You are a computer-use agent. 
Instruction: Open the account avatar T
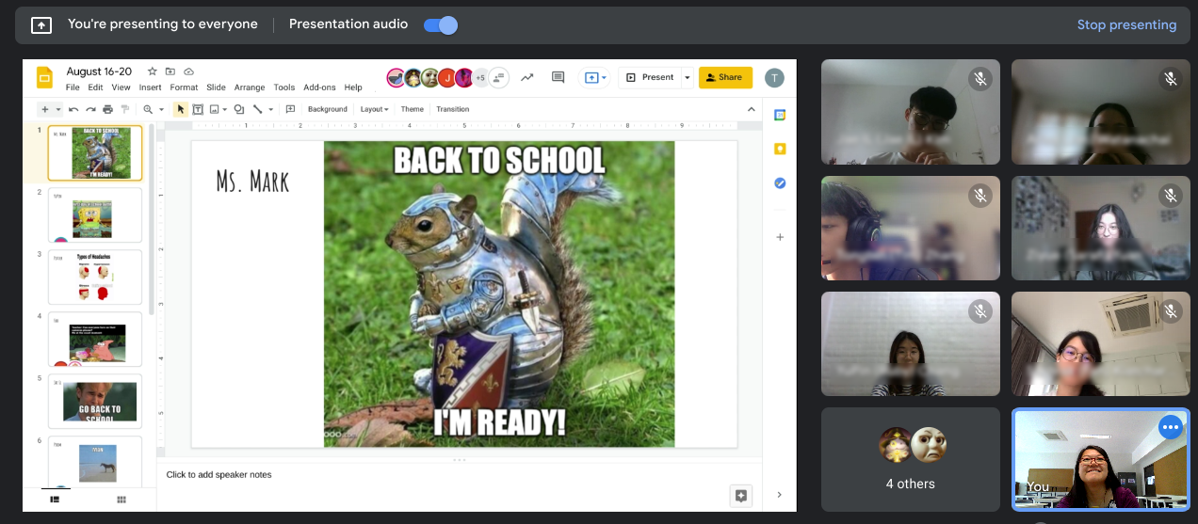point(774,77)
